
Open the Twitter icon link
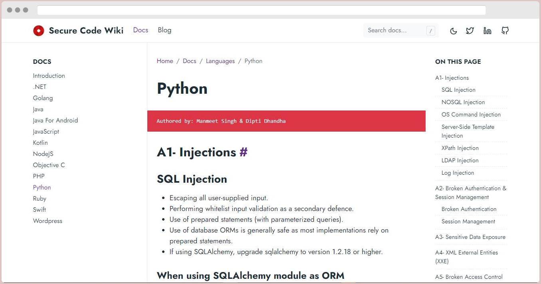470,31
